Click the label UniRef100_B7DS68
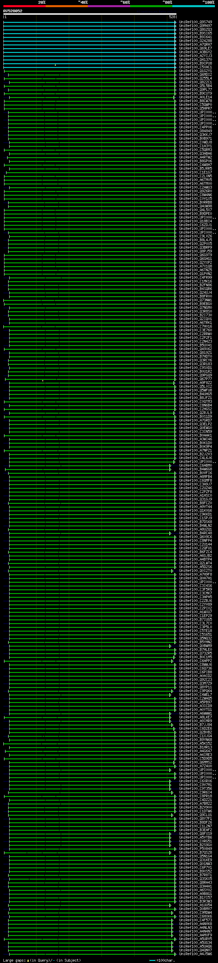Screen dimensions: 218x963 196,522
